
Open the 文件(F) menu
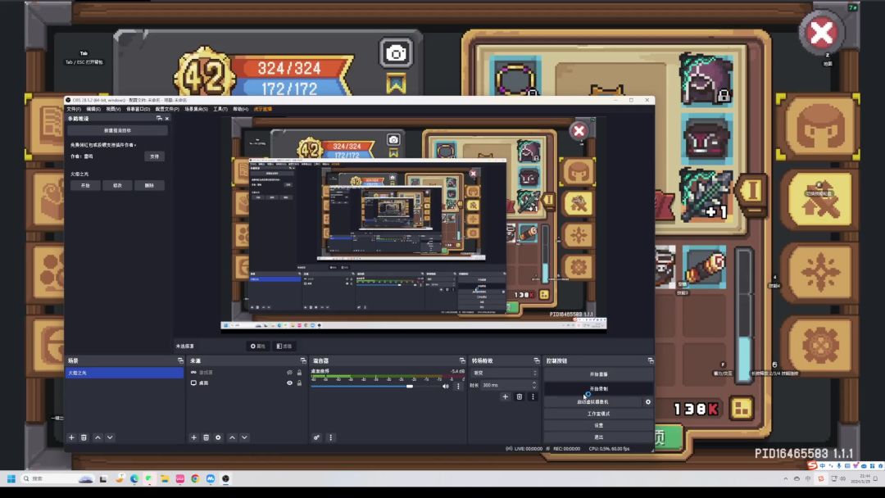click(x=74, y=109)
